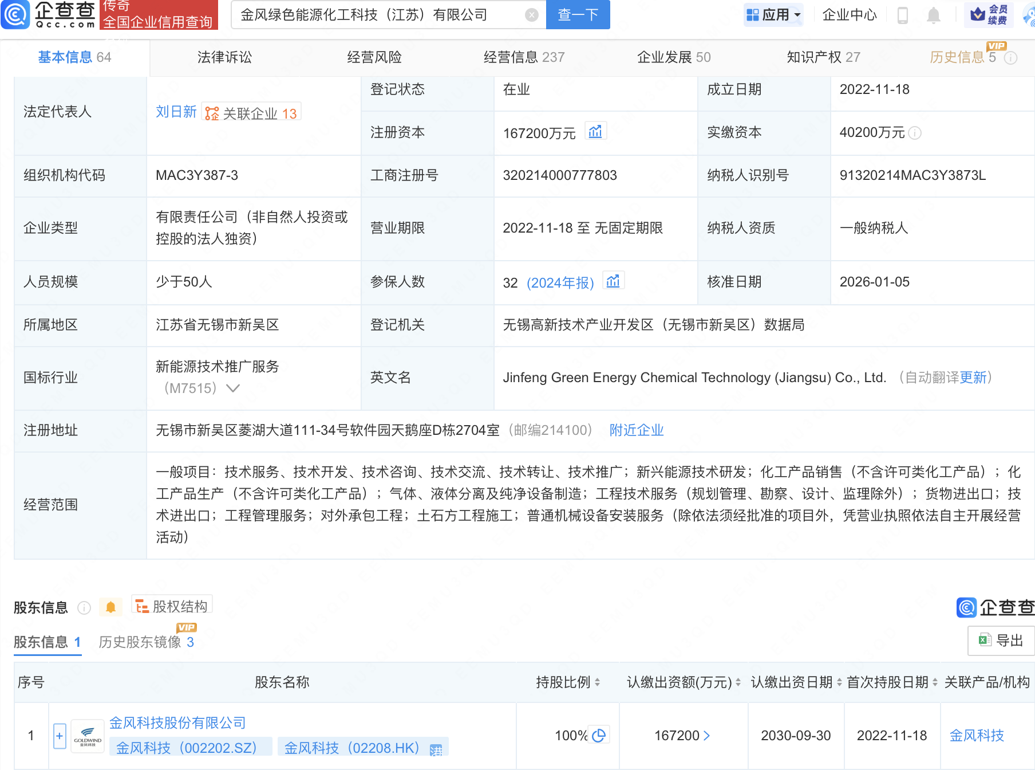Screen dimensions: 1035x770
Task: Click the 江苏省无锡市新吴区 region value
Action: [x=217, y=325]
